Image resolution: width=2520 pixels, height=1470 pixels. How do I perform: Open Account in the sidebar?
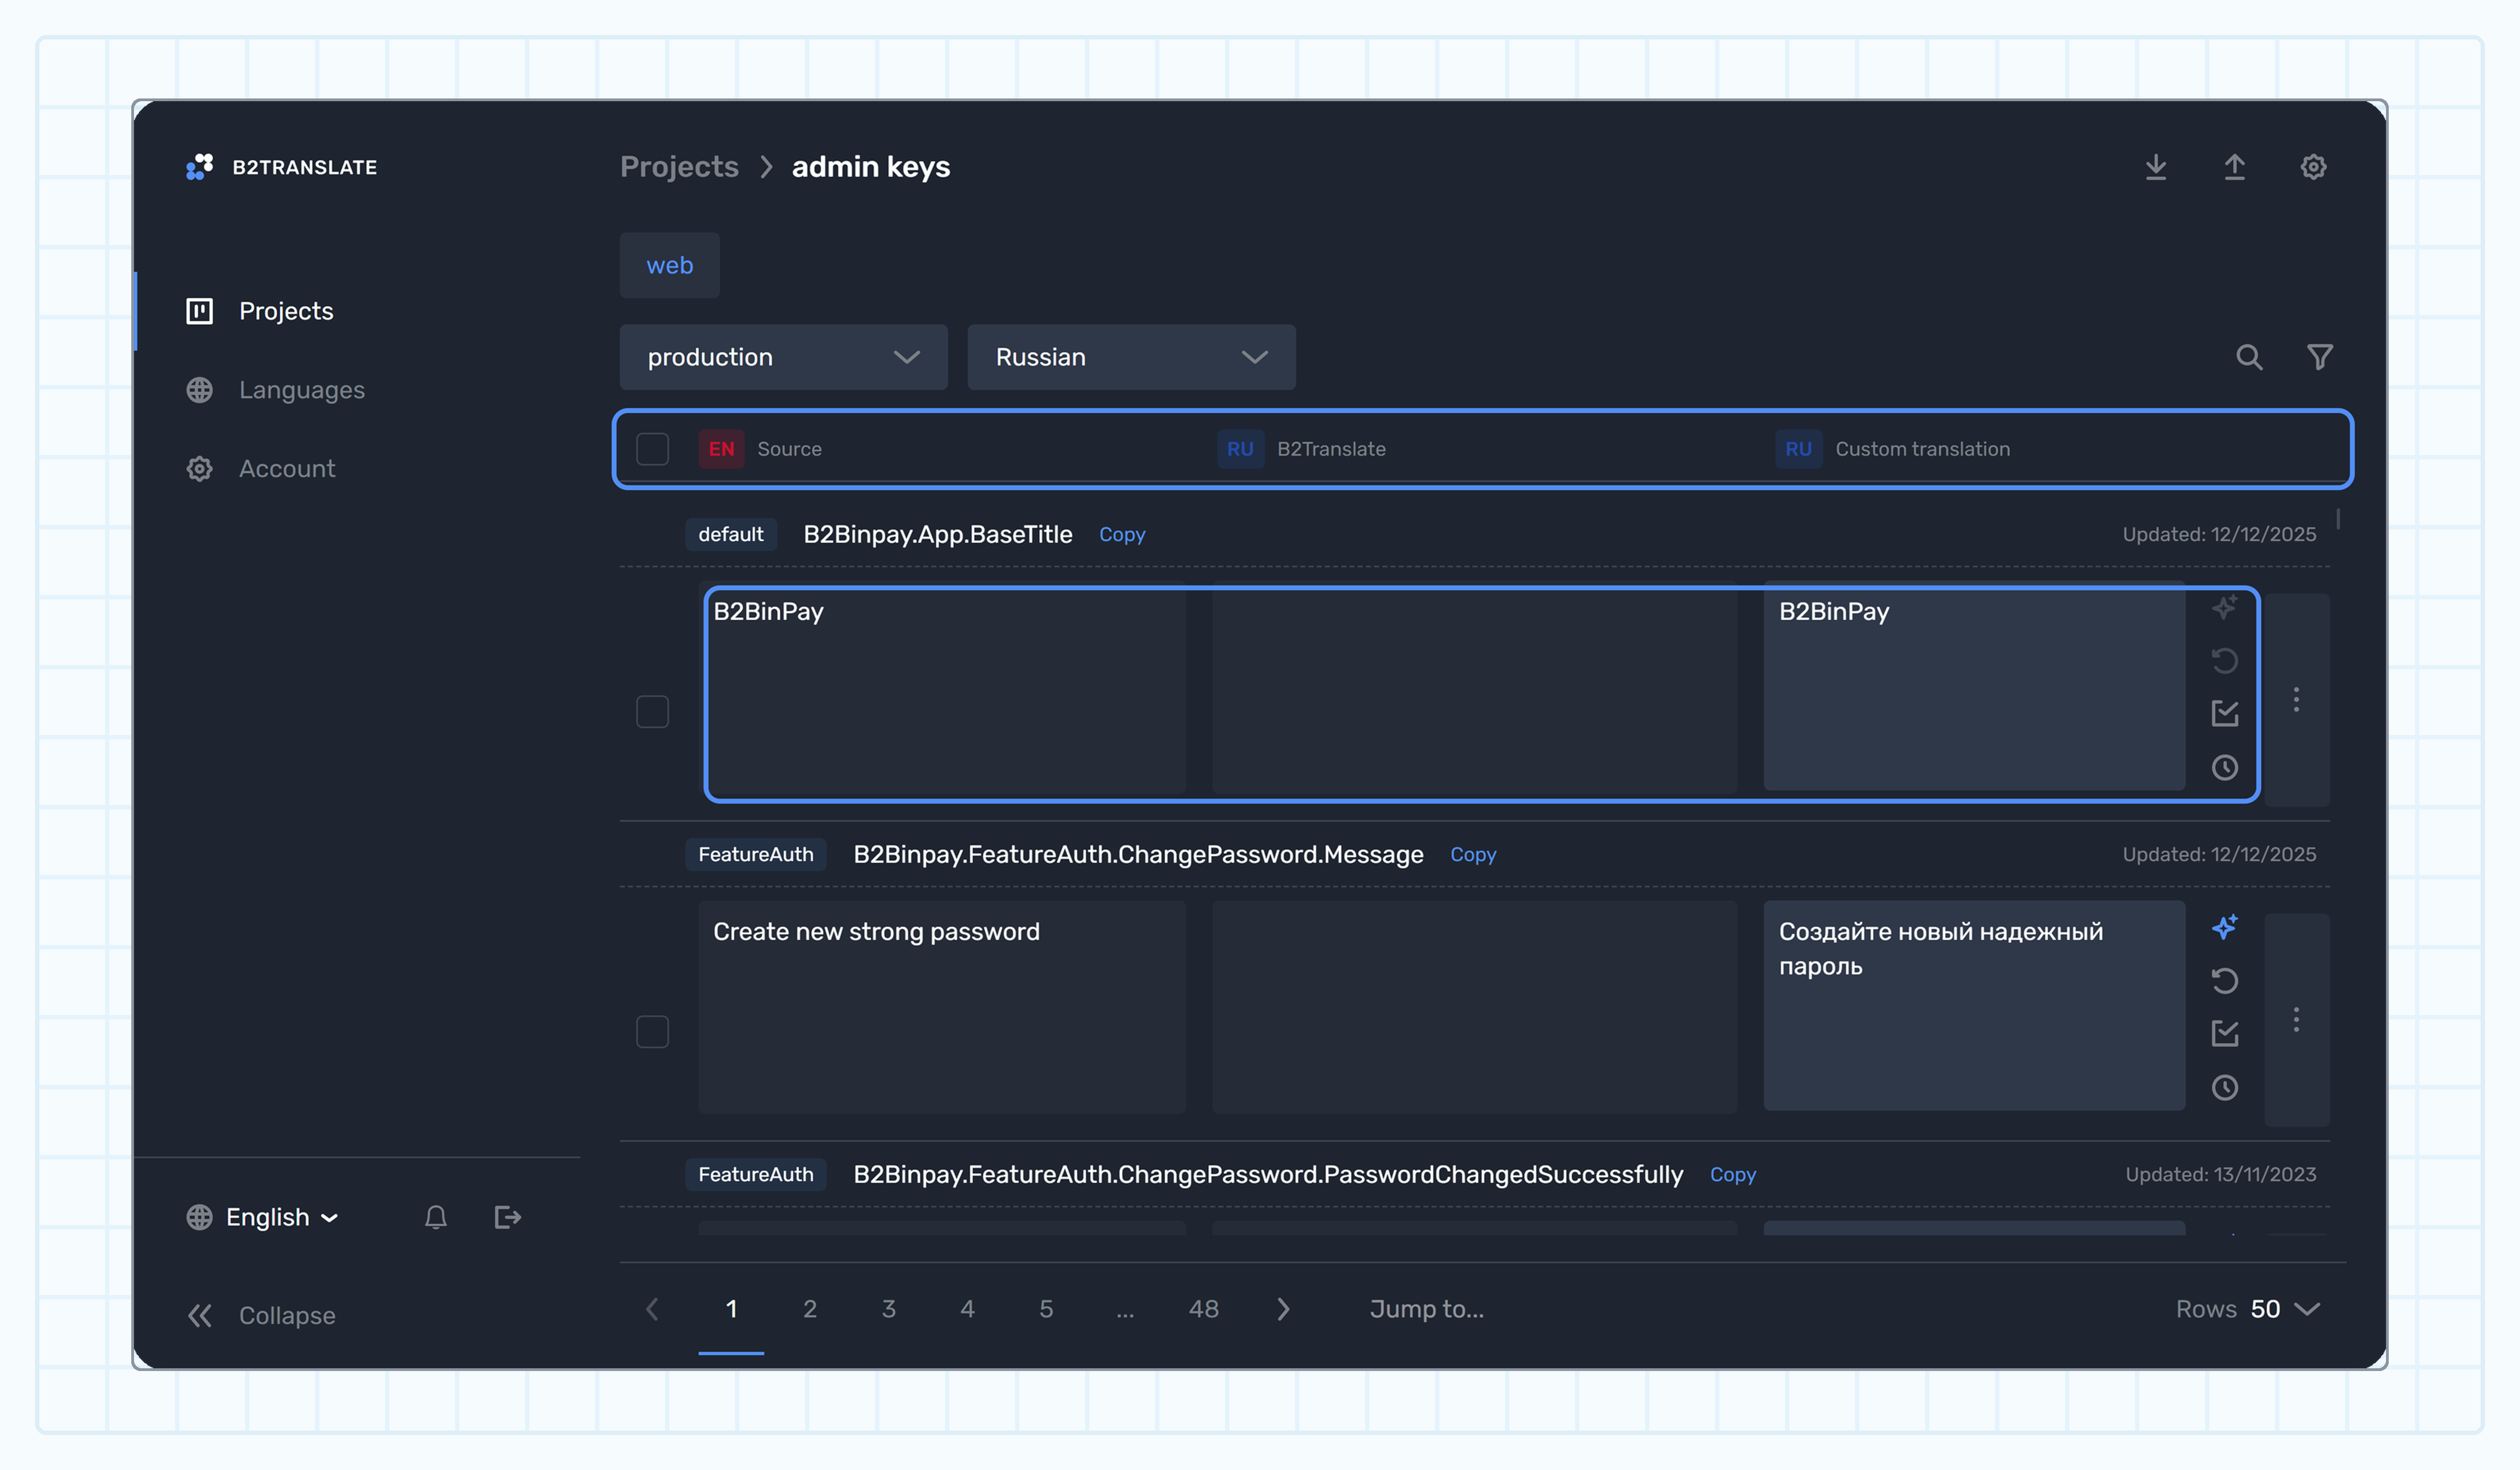tap(260, 469)
